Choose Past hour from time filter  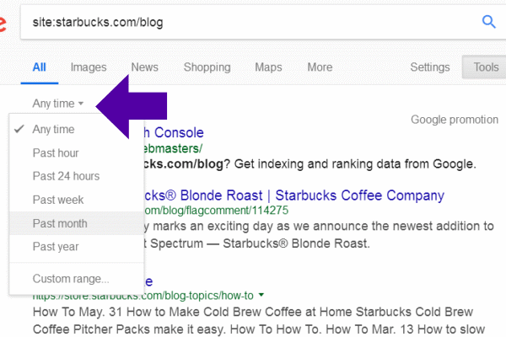pos(56,153)
